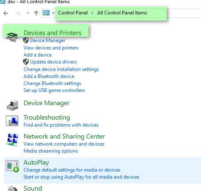Go back with the Back arrow
Viewport: 201px width, 191px height.
tap(6, 13)
